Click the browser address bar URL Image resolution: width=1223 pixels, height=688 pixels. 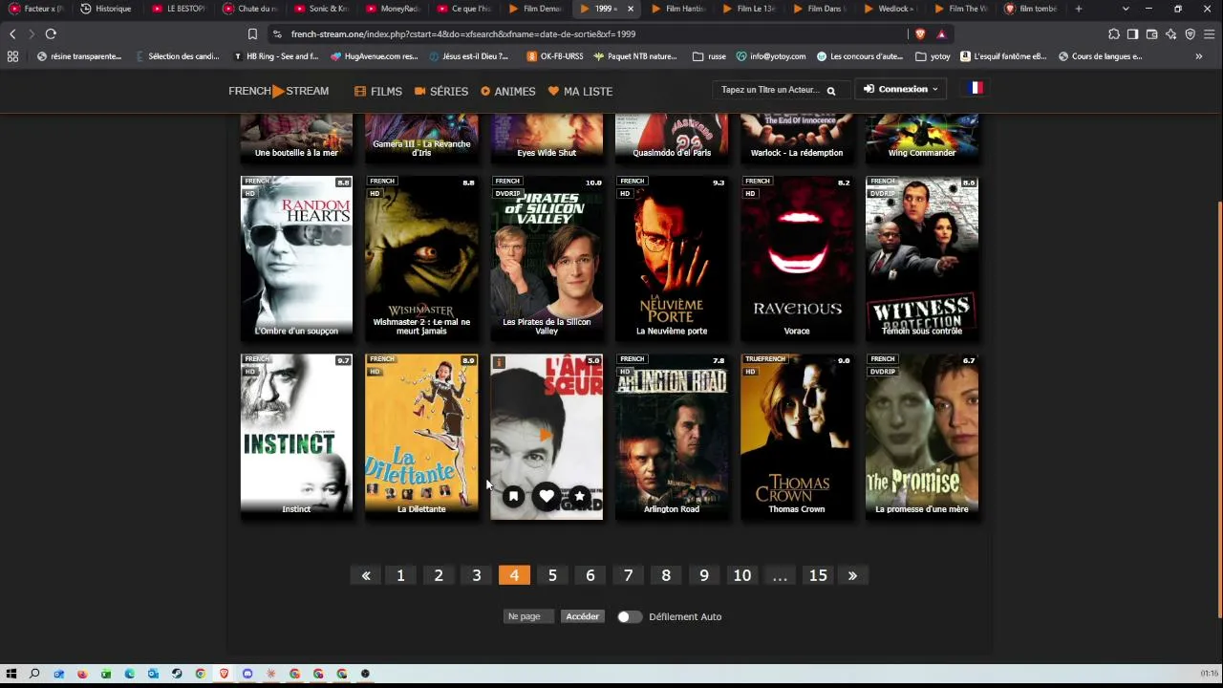[463, 33]
